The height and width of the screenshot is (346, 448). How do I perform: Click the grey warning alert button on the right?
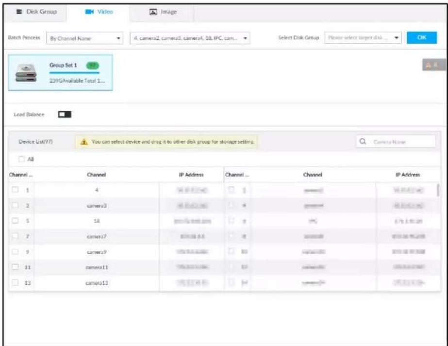[433, 65]
